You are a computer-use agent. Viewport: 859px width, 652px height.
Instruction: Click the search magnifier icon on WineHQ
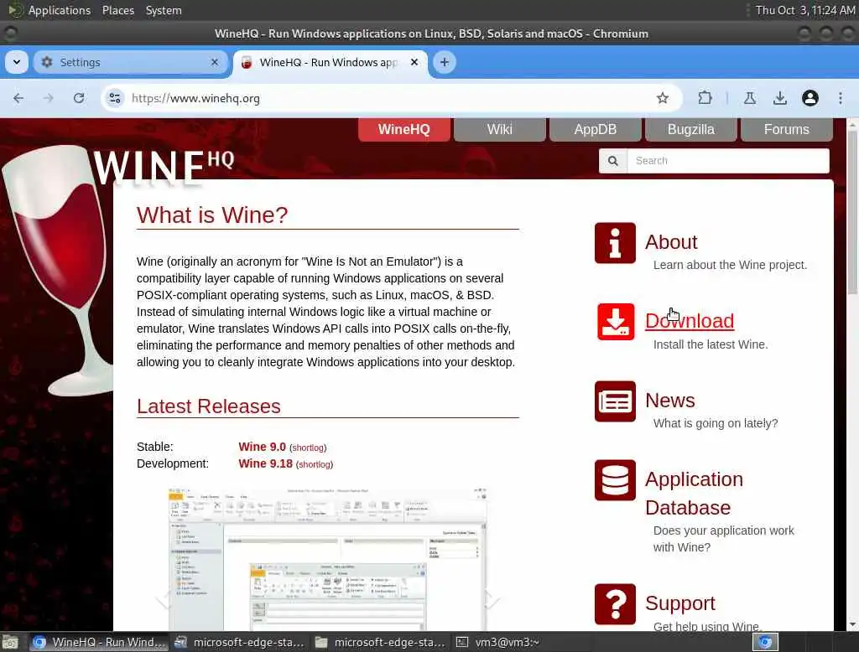pyautogui.click(x=613, y=161)
